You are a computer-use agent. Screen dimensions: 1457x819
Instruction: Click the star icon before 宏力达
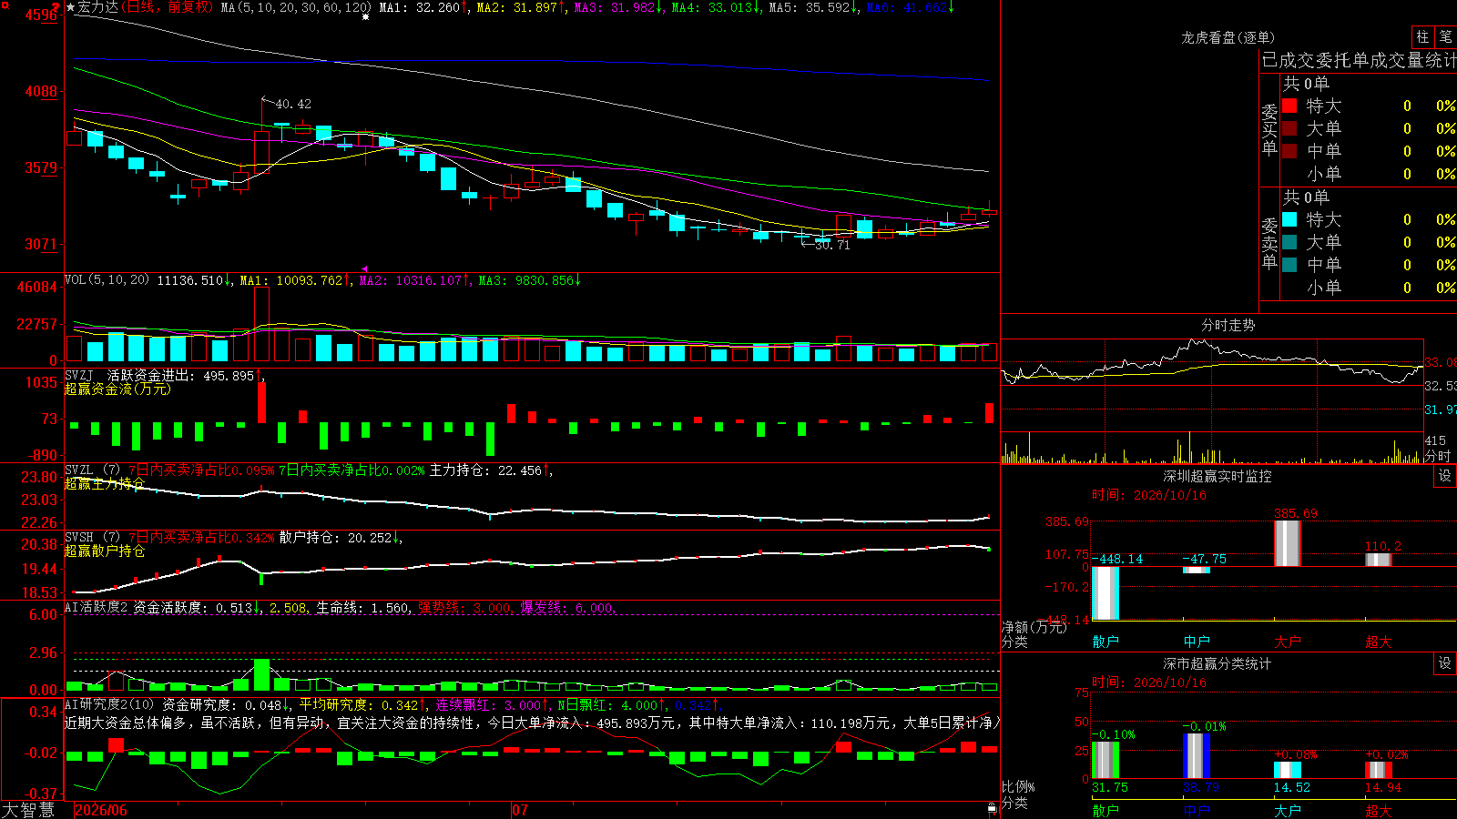pyautogui.click(x=71, y=7)
